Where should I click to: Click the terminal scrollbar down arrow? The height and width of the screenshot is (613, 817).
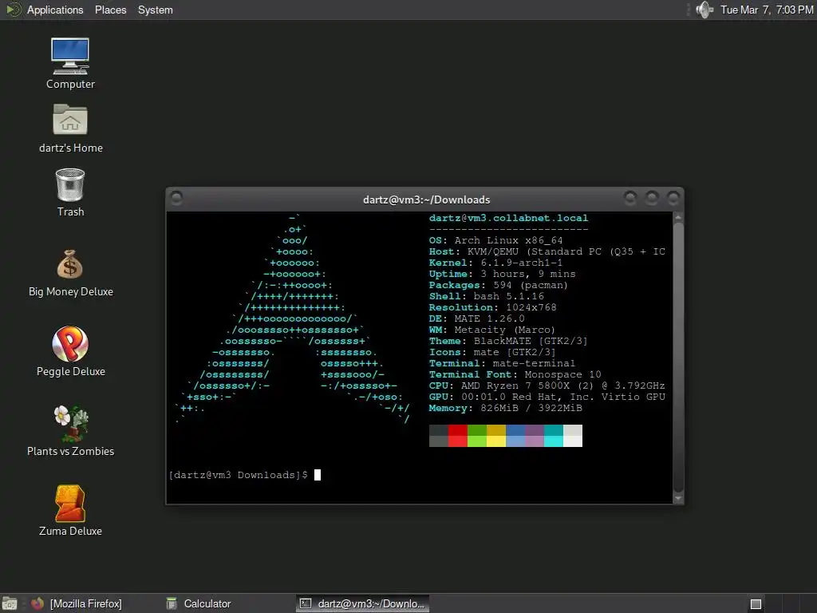pos(678,498)
